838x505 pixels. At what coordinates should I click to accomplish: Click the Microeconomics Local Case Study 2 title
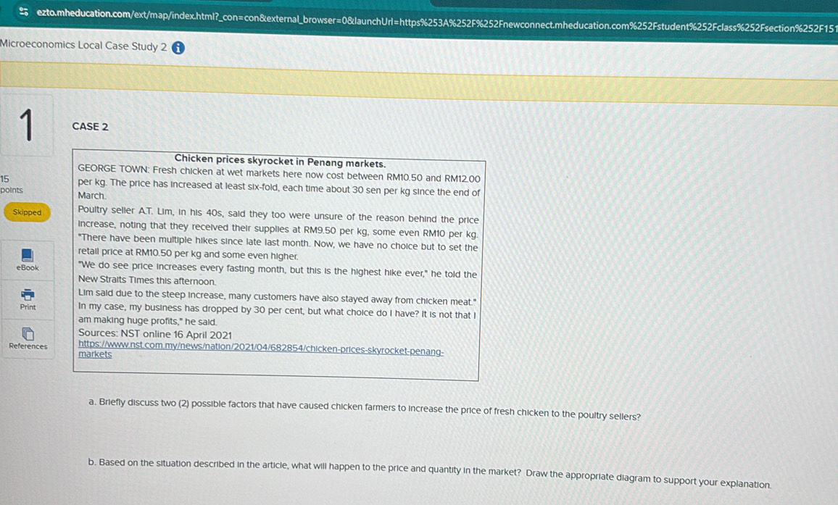(83, 46)
